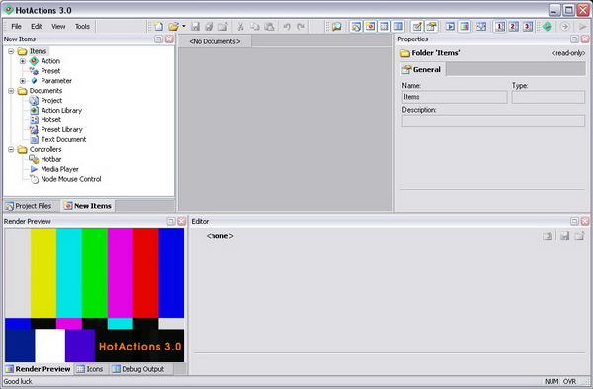This screenshot has width=593, height=389.
Task: Switch to the Debug Output tab
Action: 138,369
